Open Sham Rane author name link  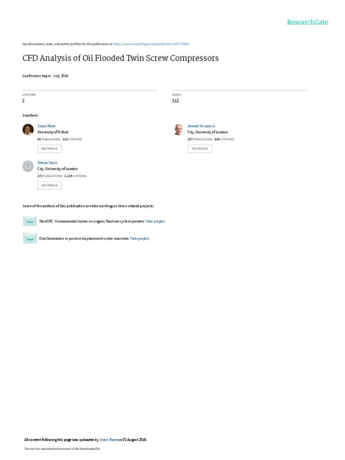tap(46, 126)
